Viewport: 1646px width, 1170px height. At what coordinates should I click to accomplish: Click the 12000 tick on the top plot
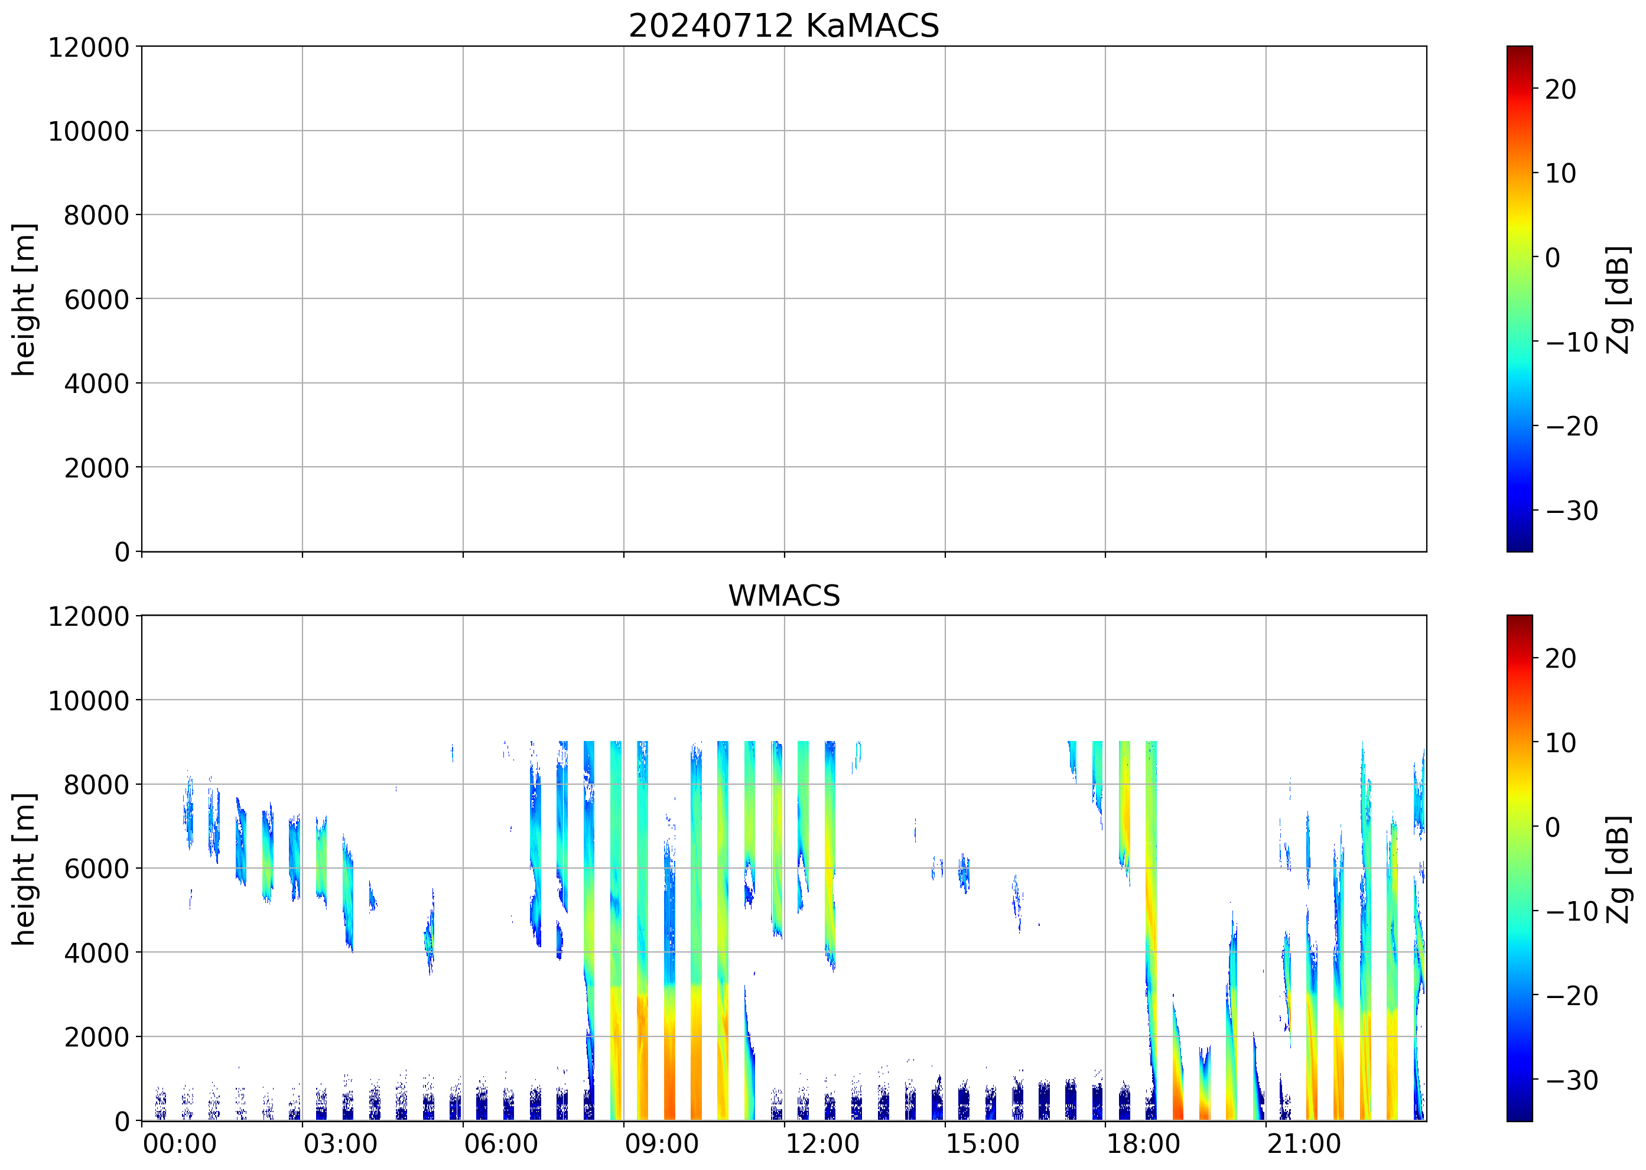[x=88, y=47]
